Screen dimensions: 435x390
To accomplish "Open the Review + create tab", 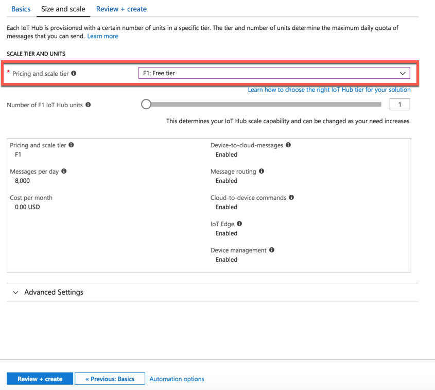I will click(x=121, y=9).
